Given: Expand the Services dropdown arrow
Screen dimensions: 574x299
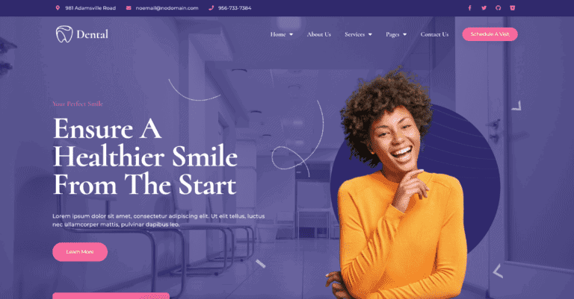Looking at the screenshot, I should (x=370, y=34).
